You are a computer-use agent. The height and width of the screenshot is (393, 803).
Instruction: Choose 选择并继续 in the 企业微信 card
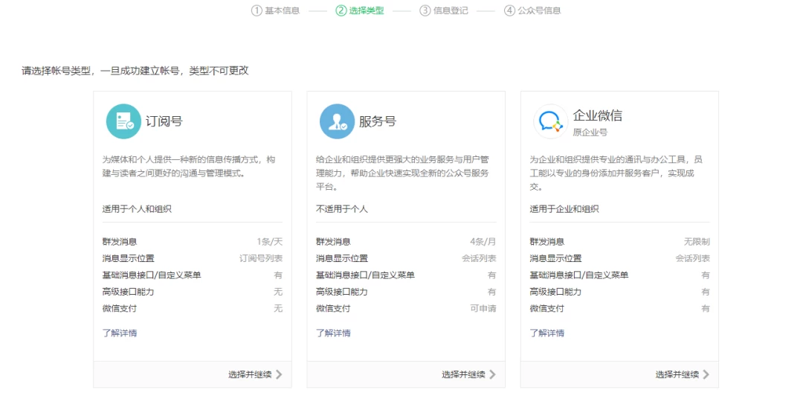pos(677,374)
